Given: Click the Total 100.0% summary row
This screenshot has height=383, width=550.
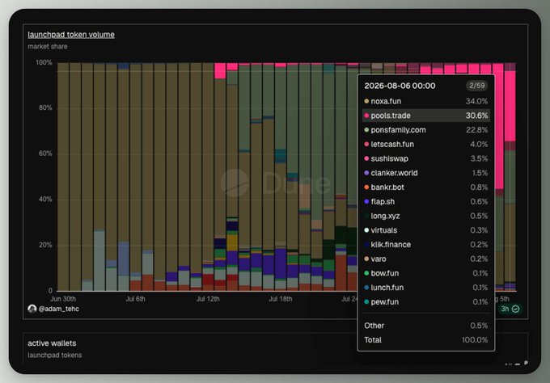Looking at the screenshot, I should coord(425,340).
